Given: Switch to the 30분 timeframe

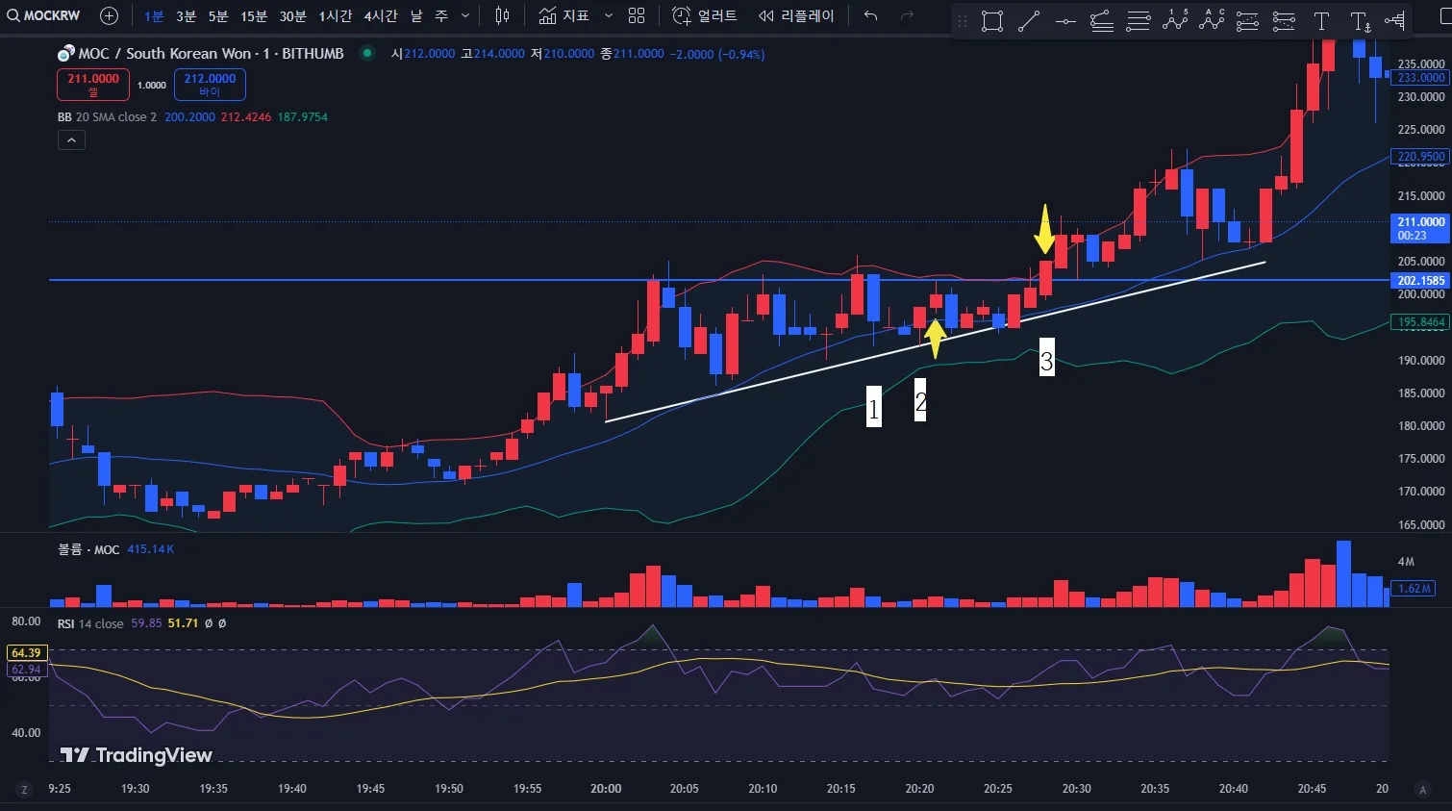Looking at the screenshot, I should (293, 16).
